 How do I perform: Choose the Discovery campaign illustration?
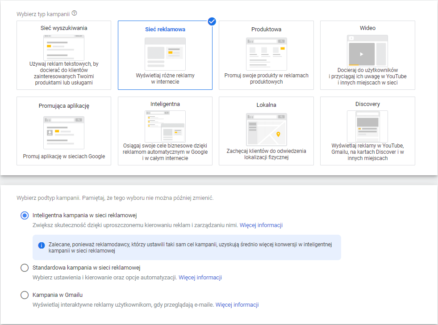367,126
